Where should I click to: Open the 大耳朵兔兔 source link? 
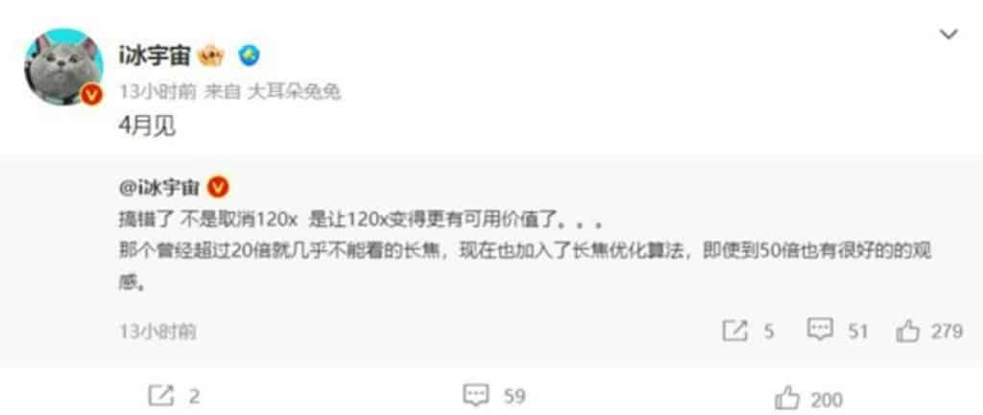pos(294,93)
